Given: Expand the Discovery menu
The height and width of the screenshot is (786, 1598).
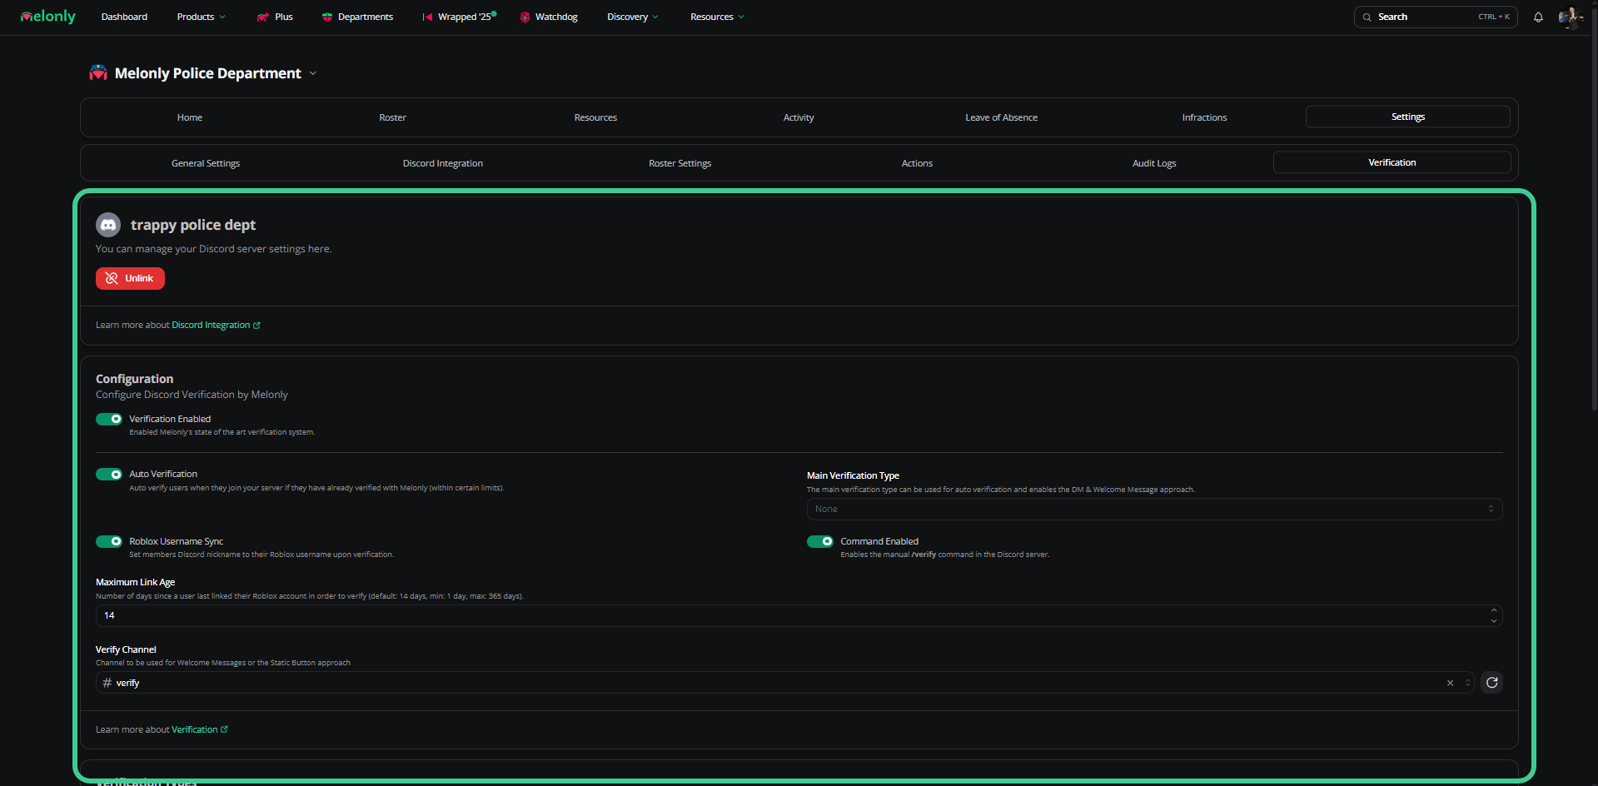Looking at the screenshot, I should [633, 17].
